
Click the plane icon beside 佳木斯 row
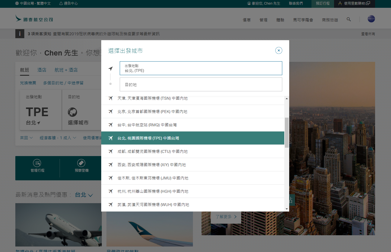[x=110, y=178]
